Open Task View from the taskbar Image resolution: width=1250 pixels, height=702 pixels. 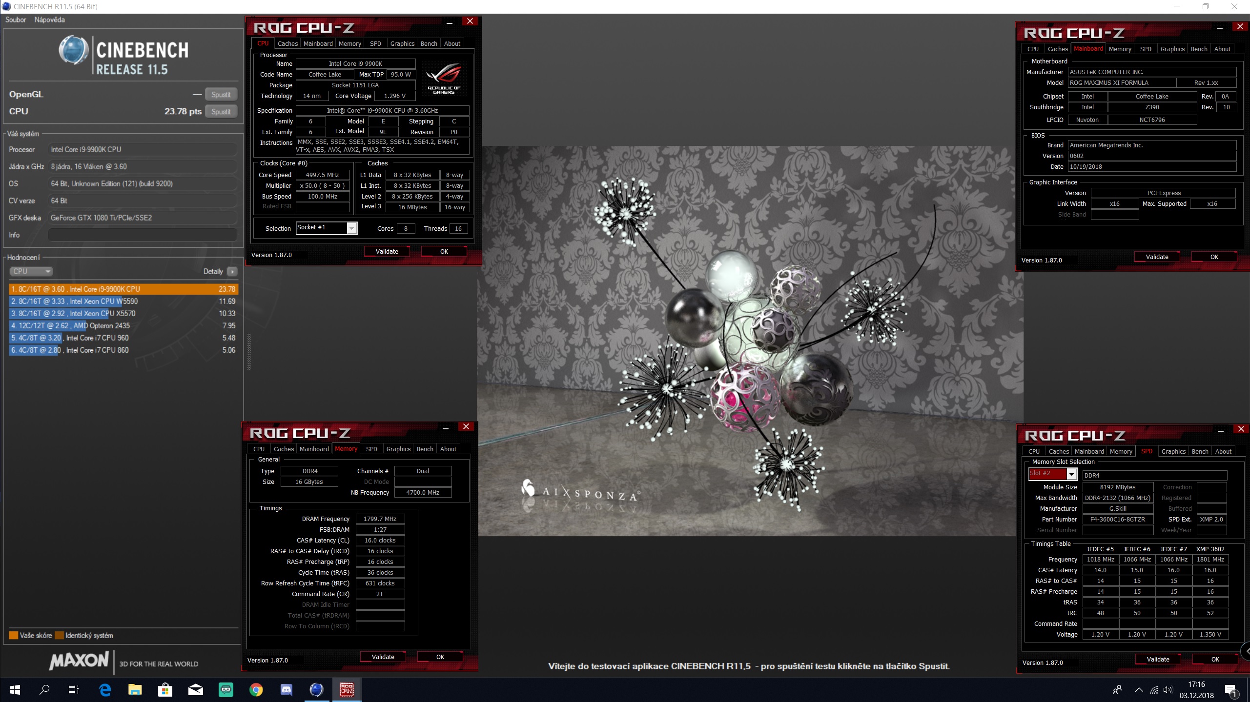[x=74, y=689]
